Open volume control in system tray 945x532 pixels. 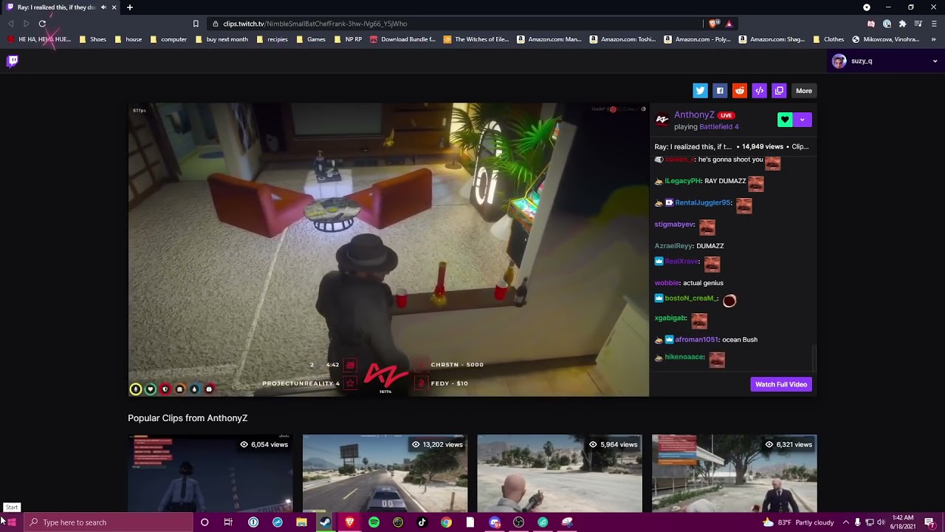point(881,522)
